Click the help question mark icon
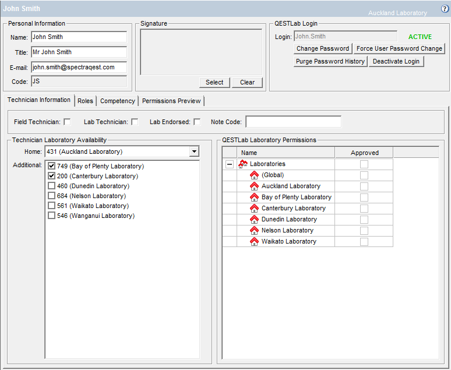The height and width of the screenshot is (370, 451). pyautogui.click(x=445, y=9)
